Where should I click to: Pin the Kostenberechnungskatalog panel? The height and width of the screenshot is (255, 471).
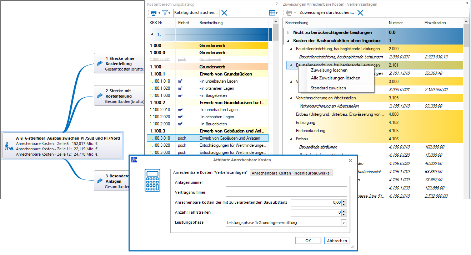pos(276,4)
